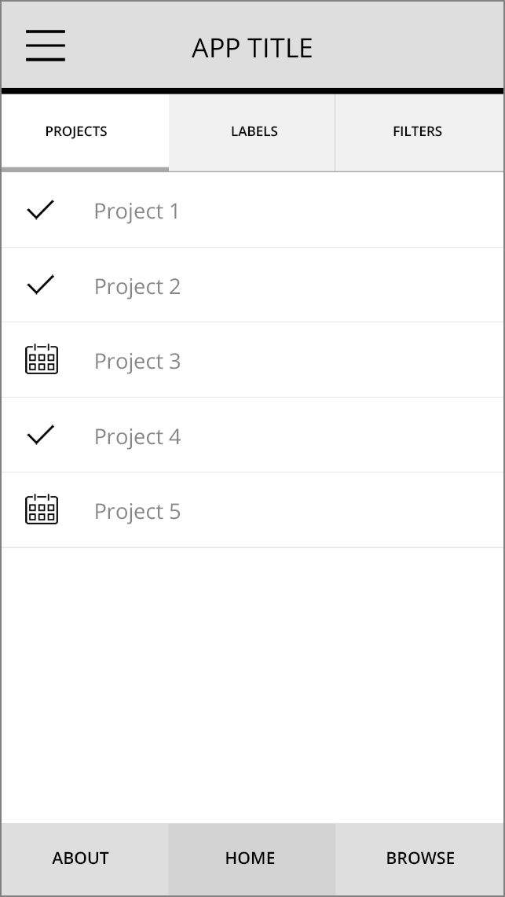Open the Project 4 entry
Image resolution: width=505 pixels, height=897 pixels.
(137, 436)
